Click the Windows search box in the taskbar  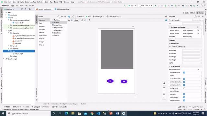(x=28, y=113)
